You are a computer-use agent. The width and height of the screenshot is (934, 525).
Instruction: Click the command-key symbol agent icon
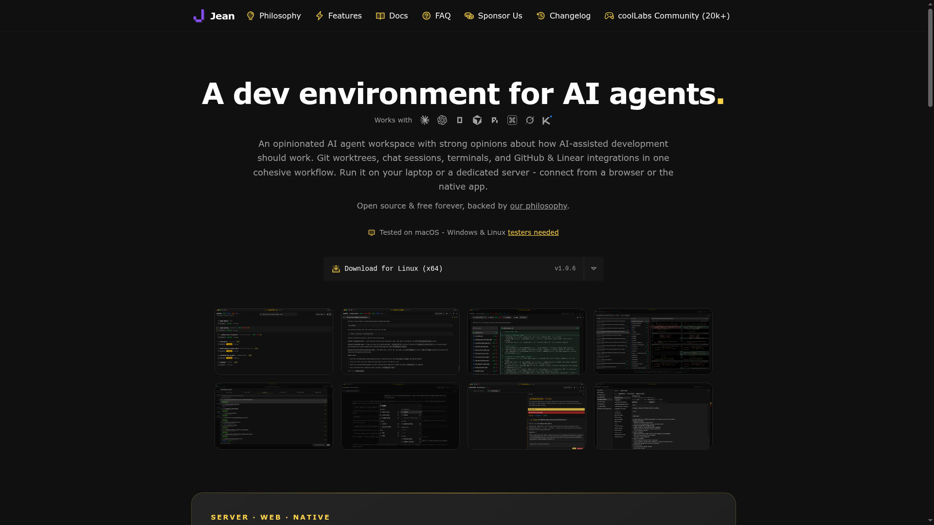point(512,120)
